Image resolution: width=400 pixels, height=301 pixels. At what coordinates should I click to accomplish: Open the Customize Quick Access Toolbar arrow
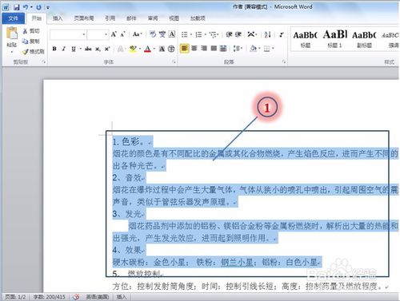(x=48, y=7)
